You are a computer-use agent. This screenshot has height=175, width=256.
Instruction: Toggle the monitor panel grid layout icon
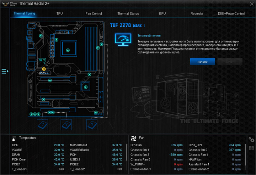tap(251, 148)
